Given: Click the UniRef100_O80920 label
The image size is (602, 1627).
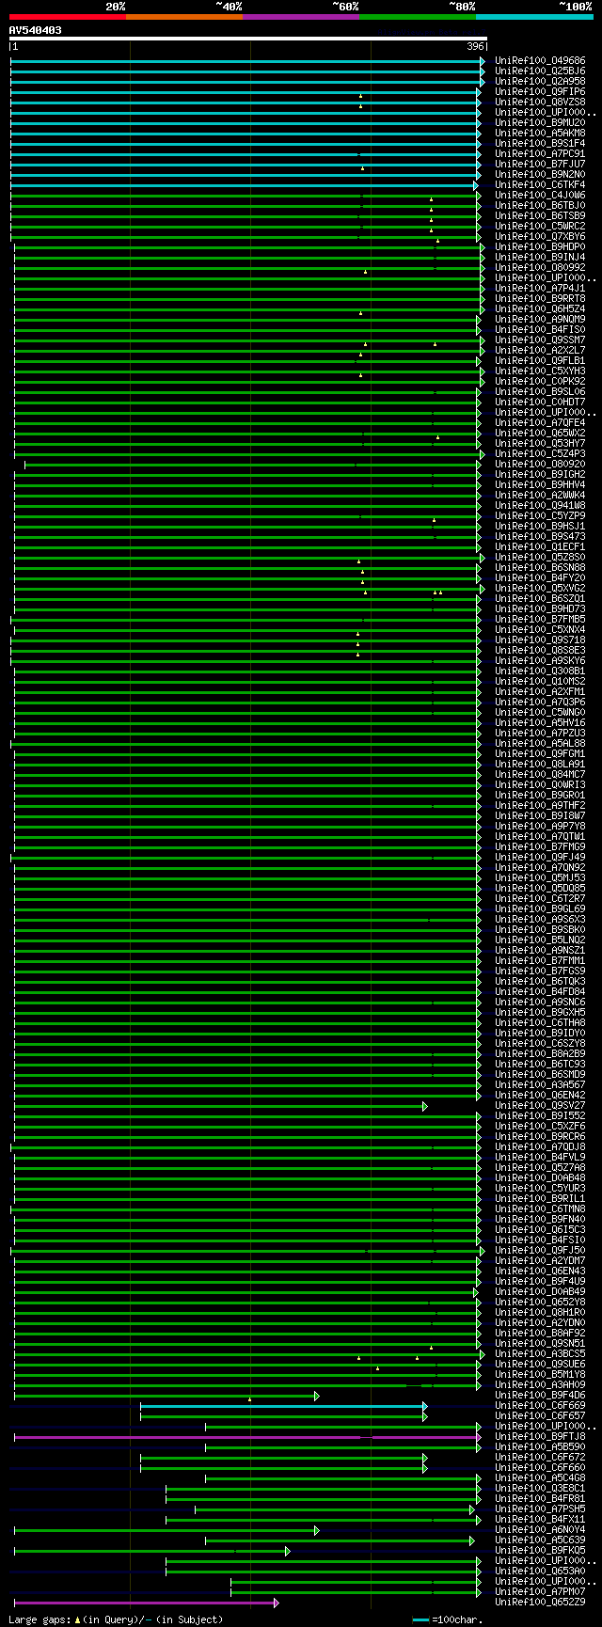Looking at the screenshot, I should pyautogui.click(x=540, y=465).
